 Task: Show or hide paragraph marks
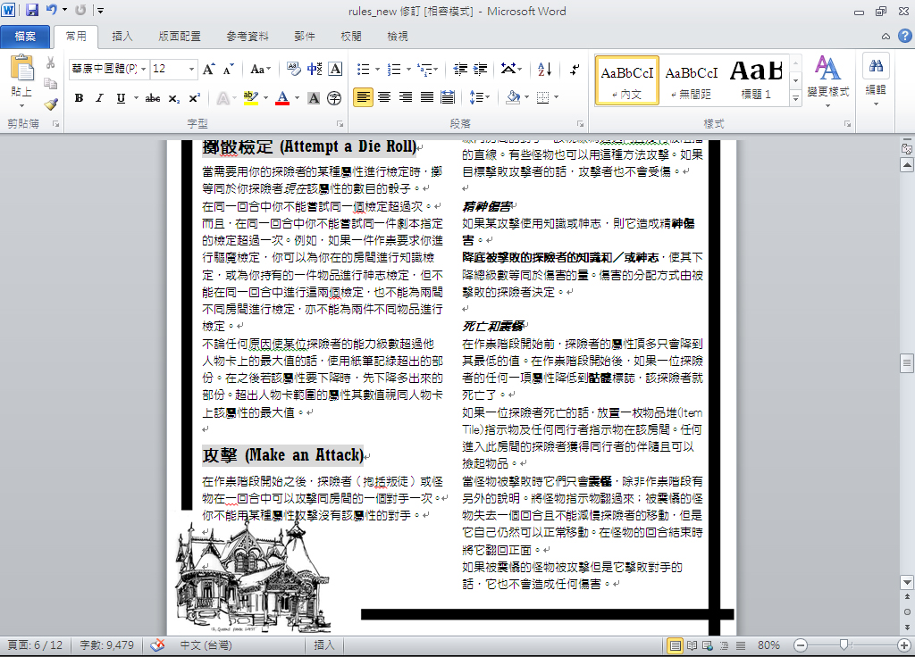click(575, 70)
